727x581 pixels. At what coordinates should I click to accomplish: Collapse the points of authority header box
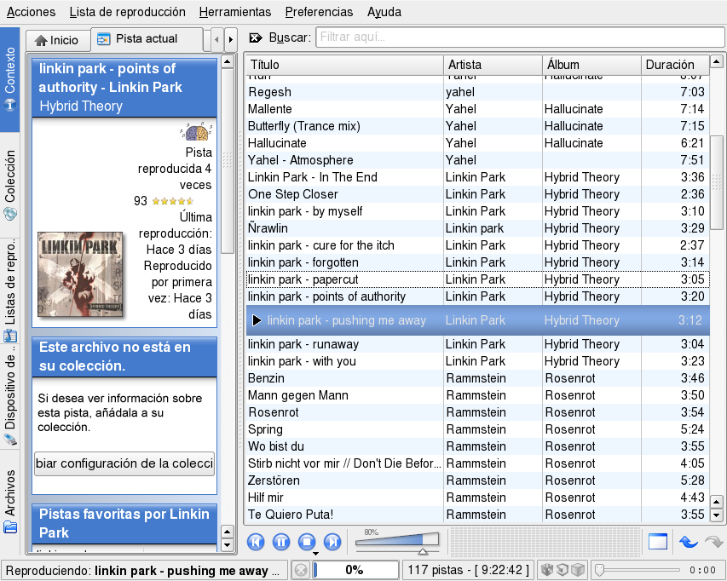pos(124,87)
